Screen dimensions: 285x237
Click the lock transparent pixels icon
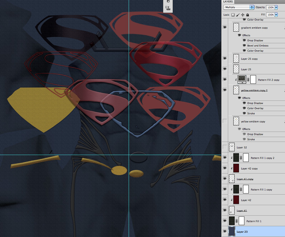[x=233, y=15]
